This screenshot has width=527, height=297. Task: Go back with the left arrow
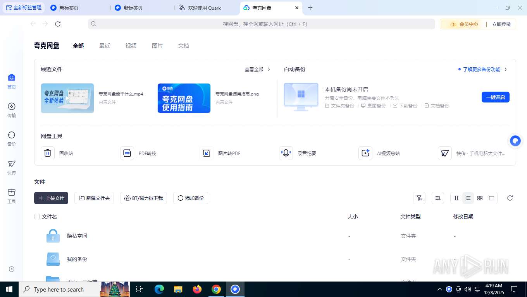click(33, 24)
